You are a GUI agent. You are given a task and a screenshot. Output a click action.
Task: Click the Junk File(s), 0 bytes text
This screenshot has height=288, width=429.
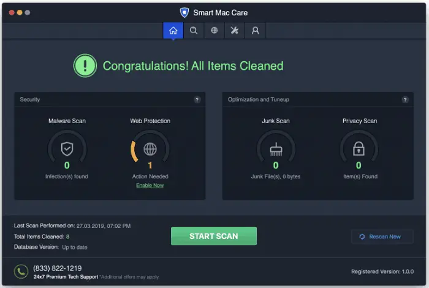click(276, 176)
